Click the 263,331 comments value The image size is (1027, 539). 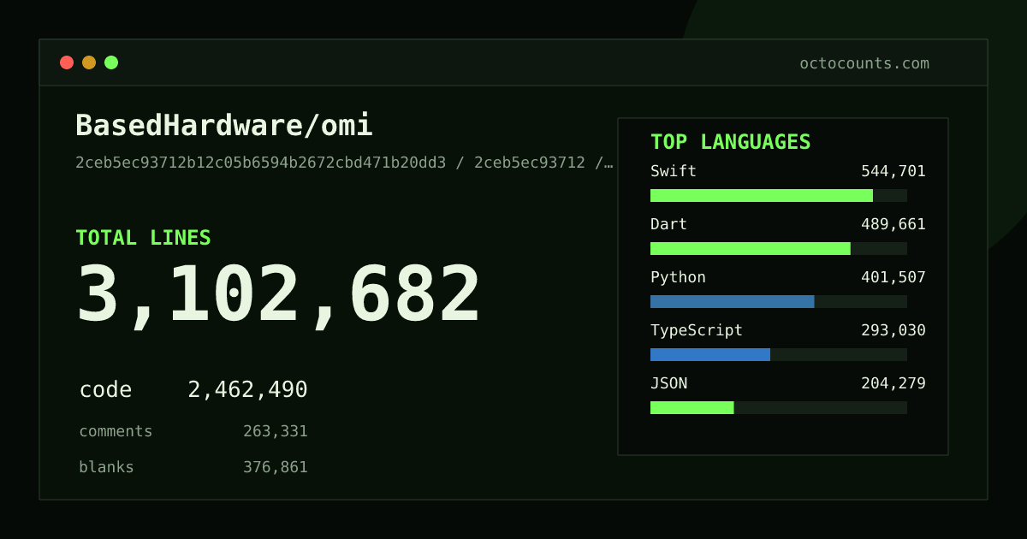276,431
